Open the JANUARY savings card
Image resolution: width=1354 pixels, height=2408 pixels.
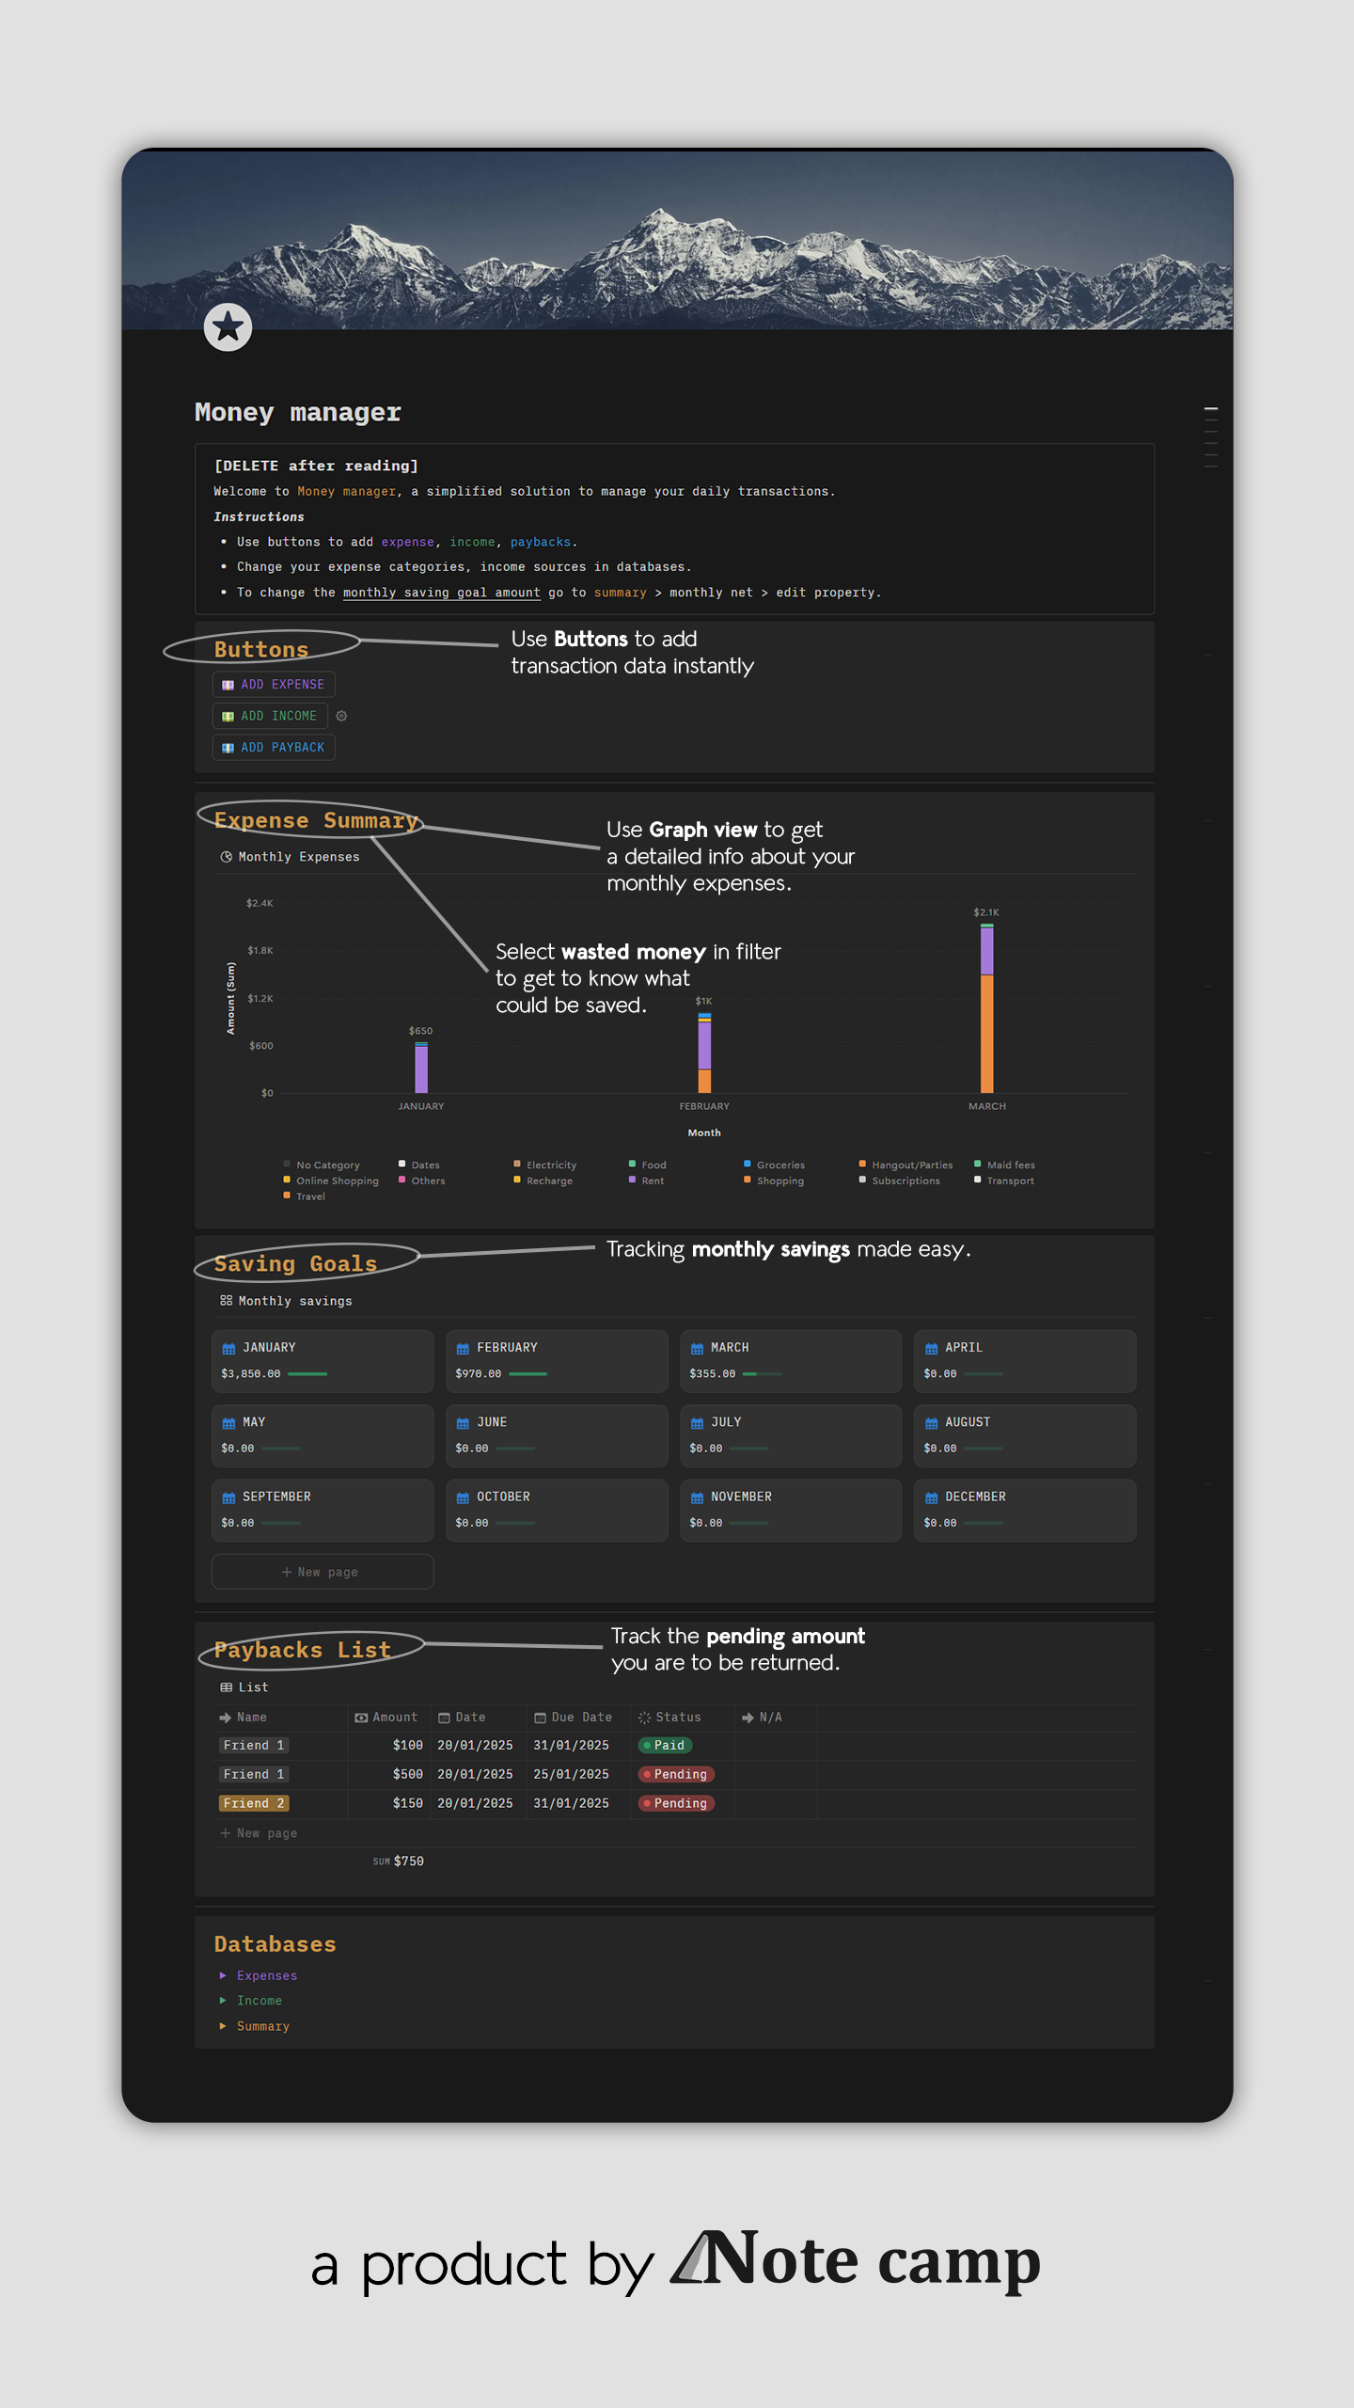click(x=323, y=1361)
